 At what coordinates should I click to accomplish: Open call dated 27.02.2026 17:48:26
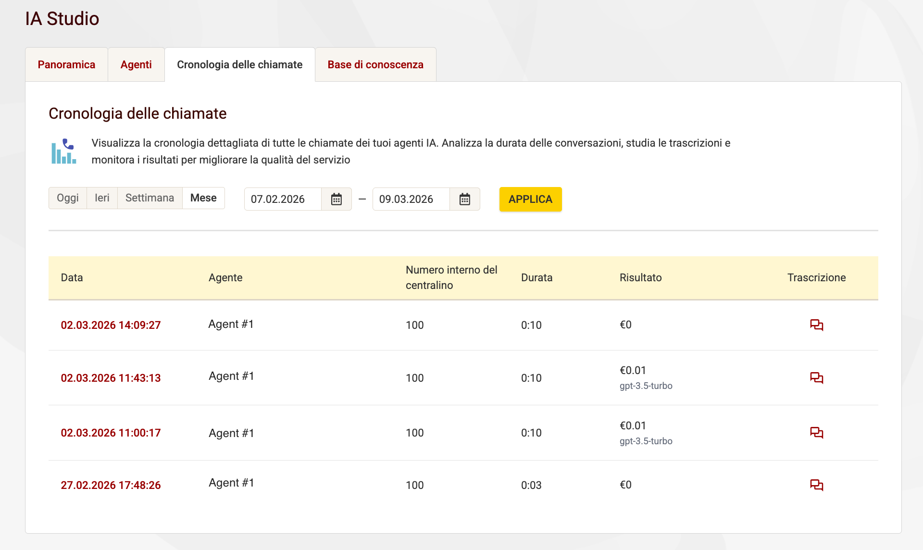click(111, 485)
